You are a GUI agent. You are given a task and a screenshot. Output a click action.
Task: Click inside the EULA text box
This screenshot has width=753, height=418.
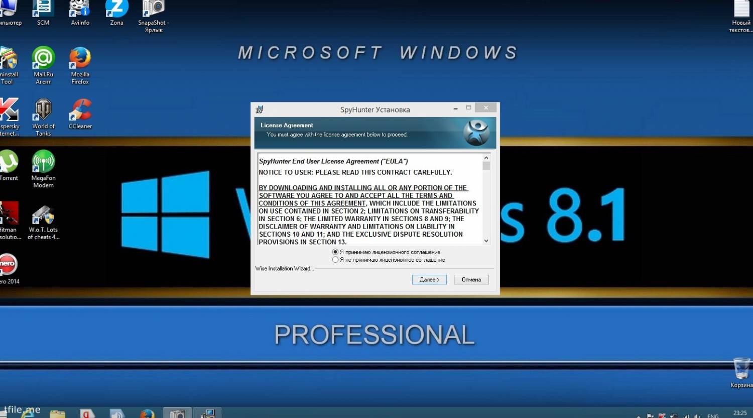tap(370, 199)
